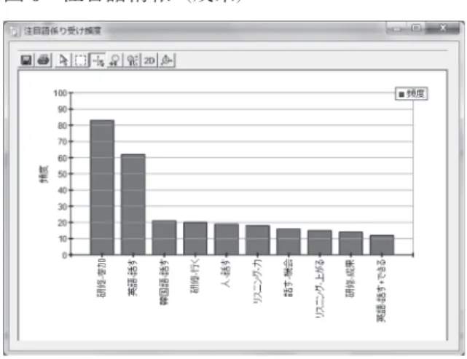
Task: Click the second bar, 英語-話す
Action: [133, 205]
